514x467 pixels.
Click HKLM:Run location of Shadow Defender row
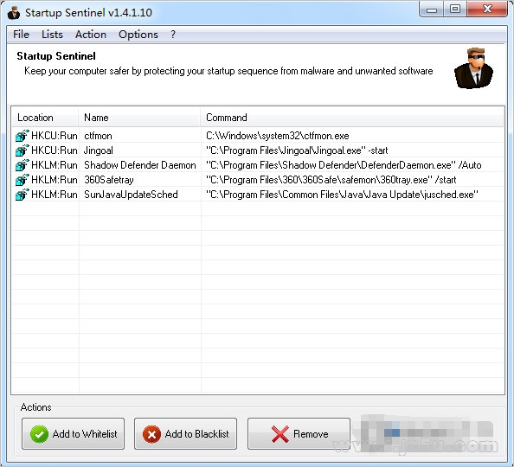tap(55, 165)
